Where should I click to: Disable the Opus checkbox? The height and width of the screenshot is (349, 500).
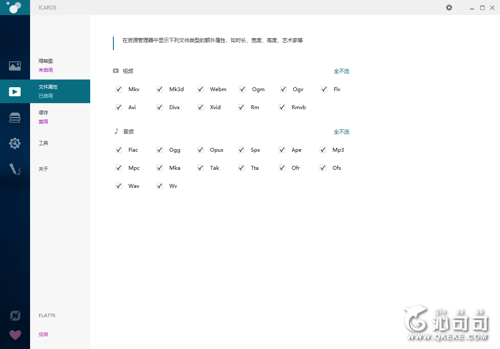(x=201, y=150)
